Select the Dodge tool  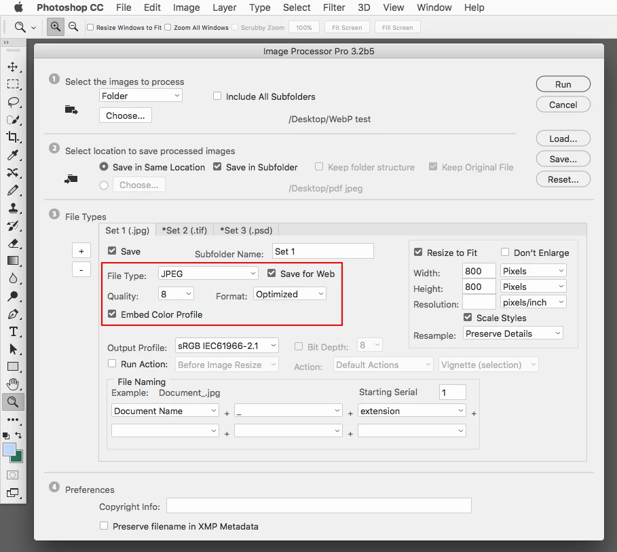[x=13, y=296]
